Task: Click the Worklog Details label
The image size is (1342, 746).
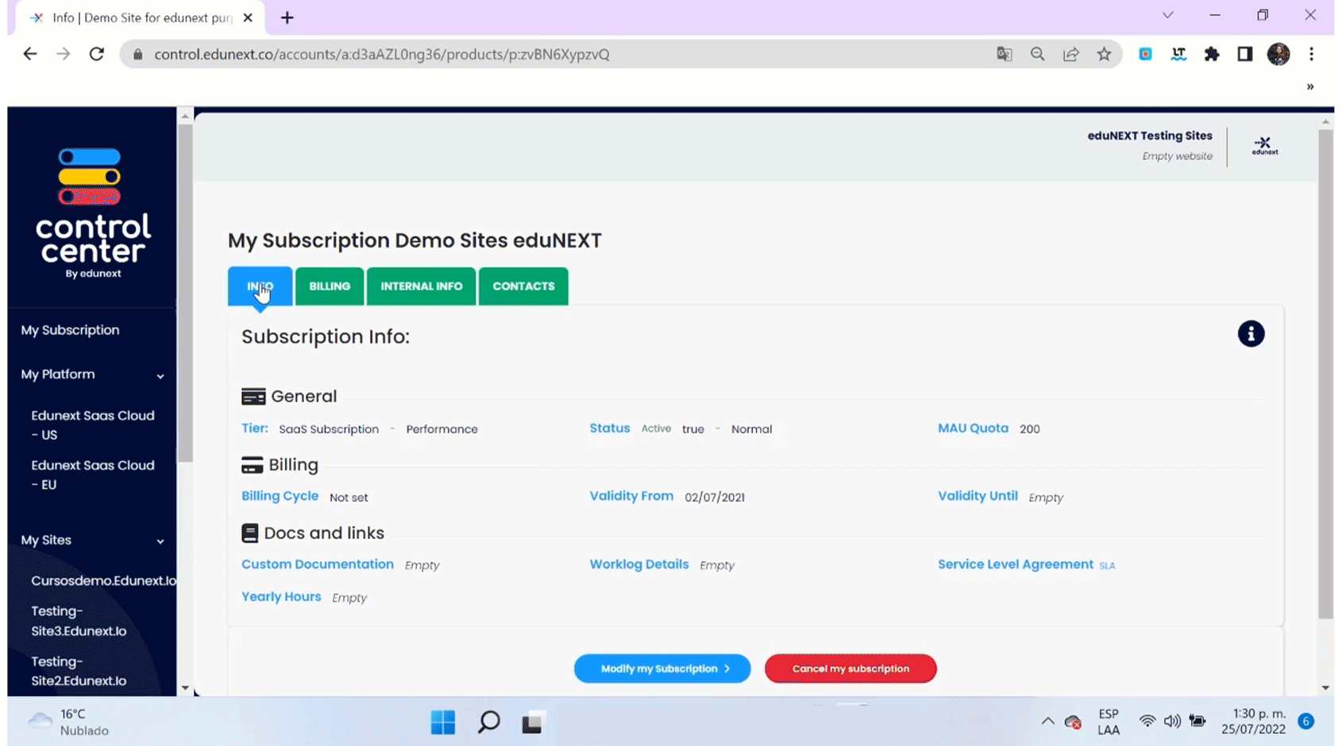Action: point(639,564)
